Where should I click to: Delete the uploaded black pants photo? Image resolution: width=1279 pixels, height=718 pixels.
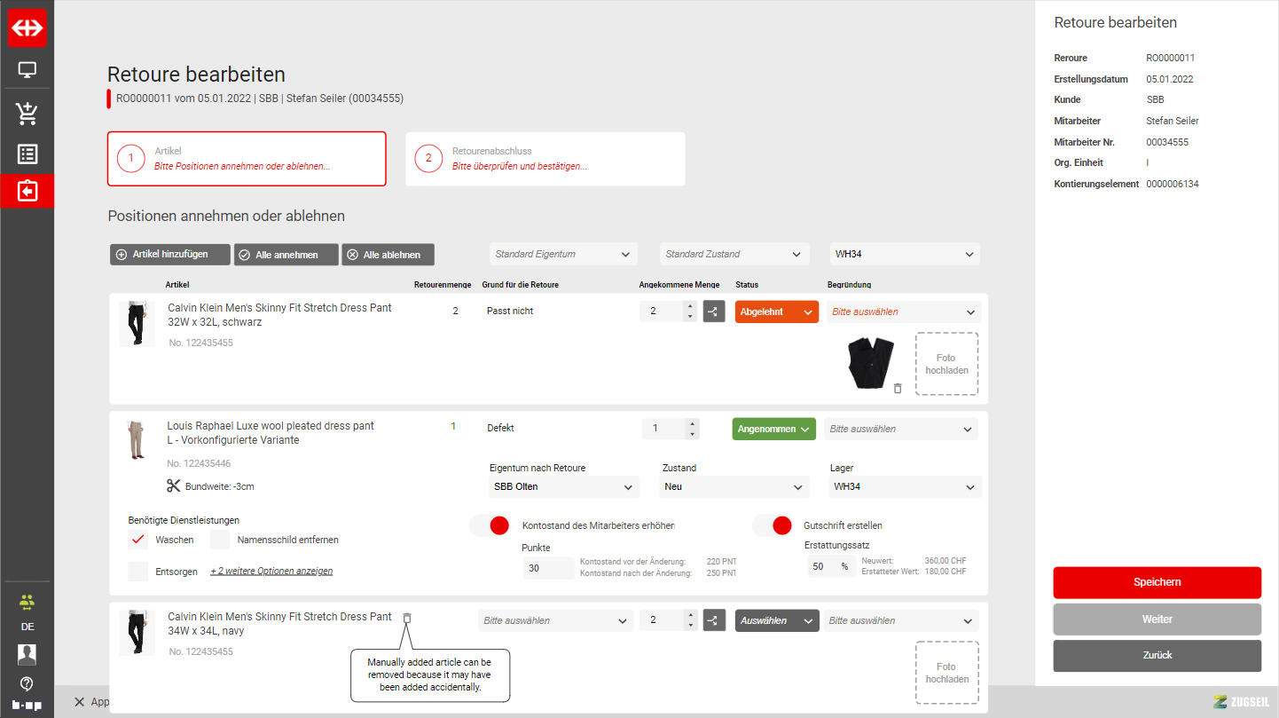pyautogui.click(x=898, y=389)
